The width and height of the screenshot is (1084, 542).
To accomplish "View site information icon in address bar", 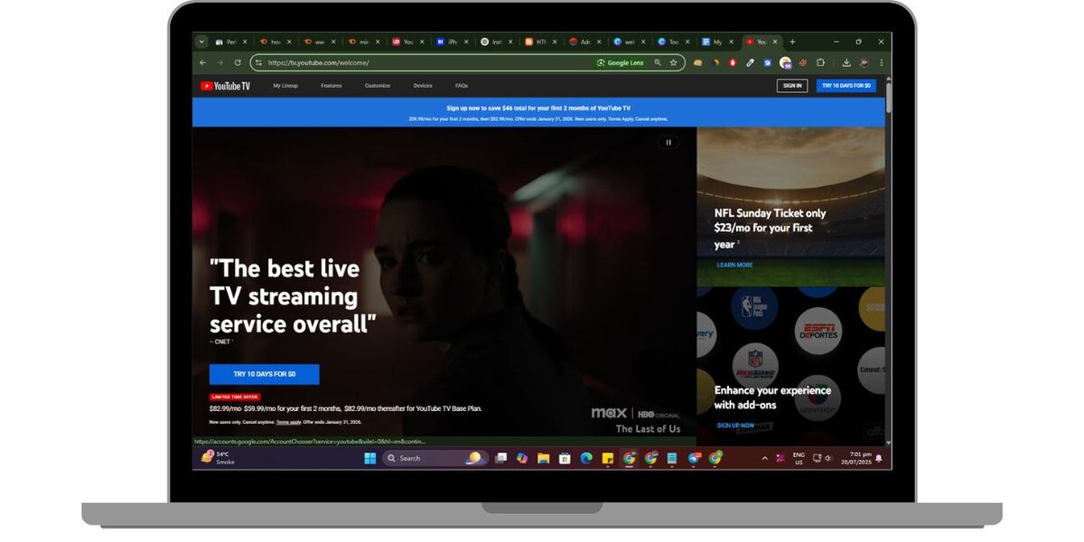I will 258,63.
